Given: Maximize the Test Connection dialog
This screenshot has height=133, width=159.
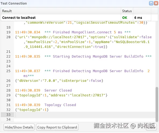Looking at the screenshot, I should [151, 3].
